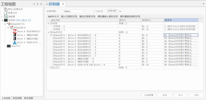Expand the 轴配置 tree node
The image size is (206, 100).
2,17
